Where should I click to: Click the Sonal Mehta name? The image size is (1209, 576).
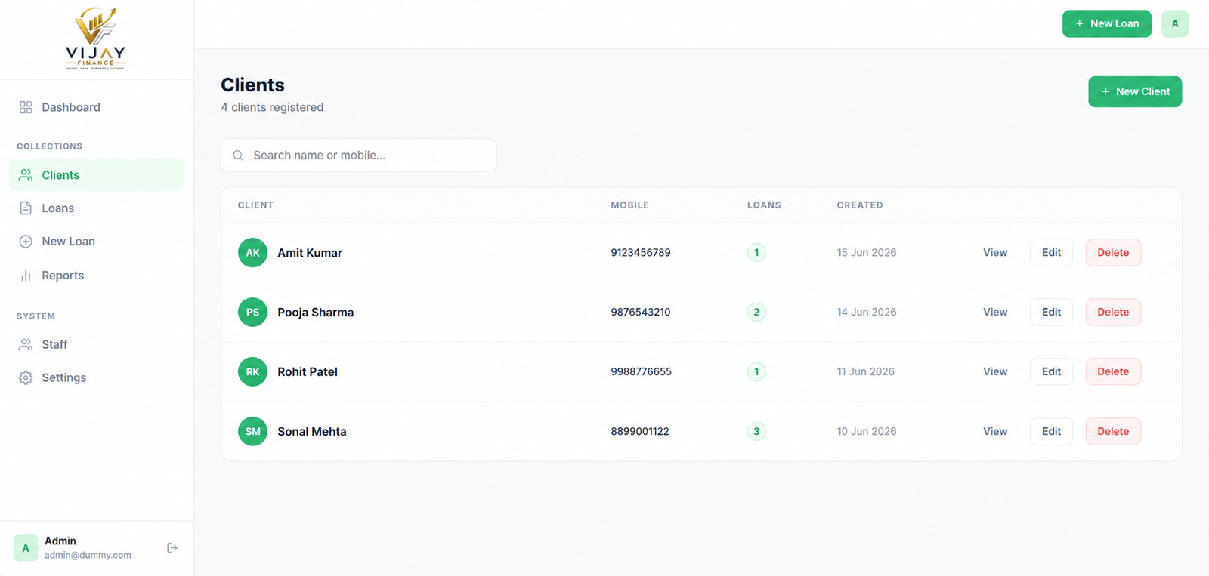[x=312, y=432]
